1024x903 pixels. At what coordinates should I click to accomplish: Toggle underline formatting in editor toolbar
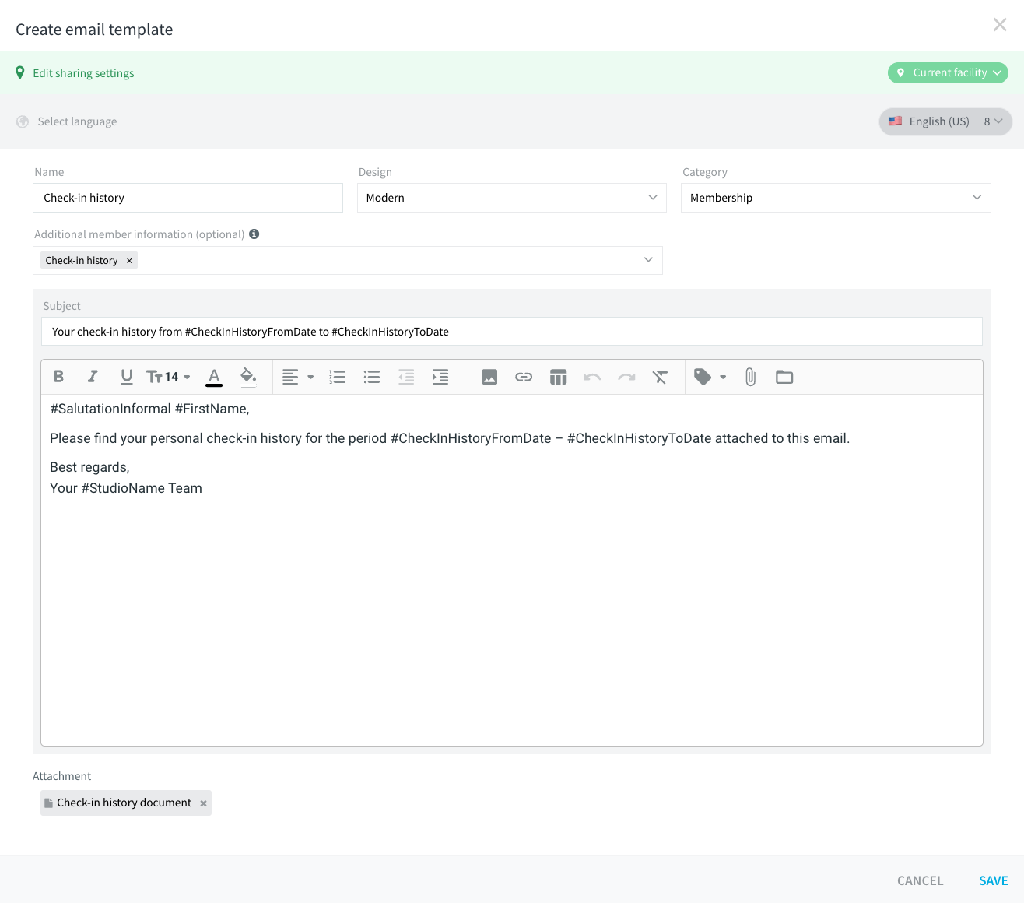coord(127,377)
